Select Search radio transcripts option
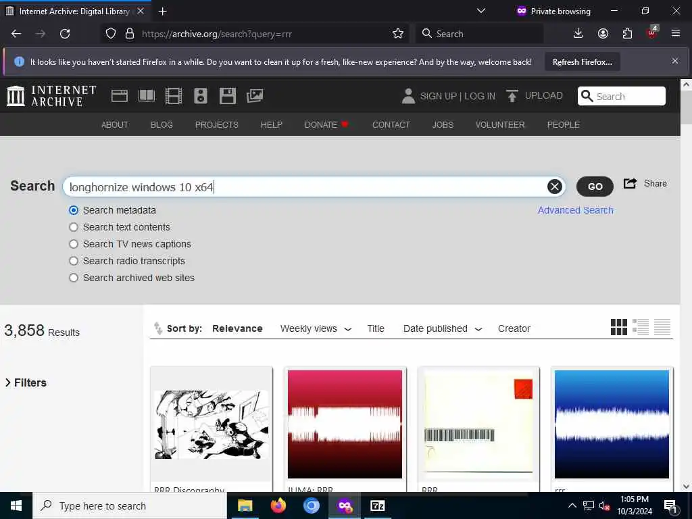692x519 pixels. pyautogui.click(x=74, y=261)
